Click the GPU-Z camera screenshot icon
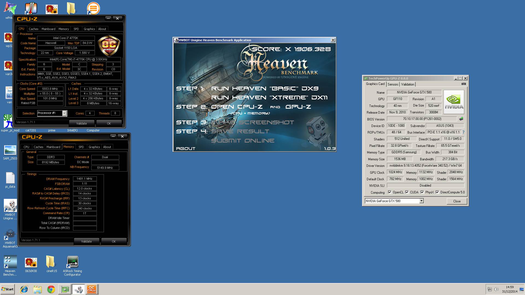 point(463,84)
